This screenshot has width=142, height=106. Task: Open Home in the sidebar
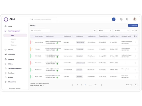(10, 26)
